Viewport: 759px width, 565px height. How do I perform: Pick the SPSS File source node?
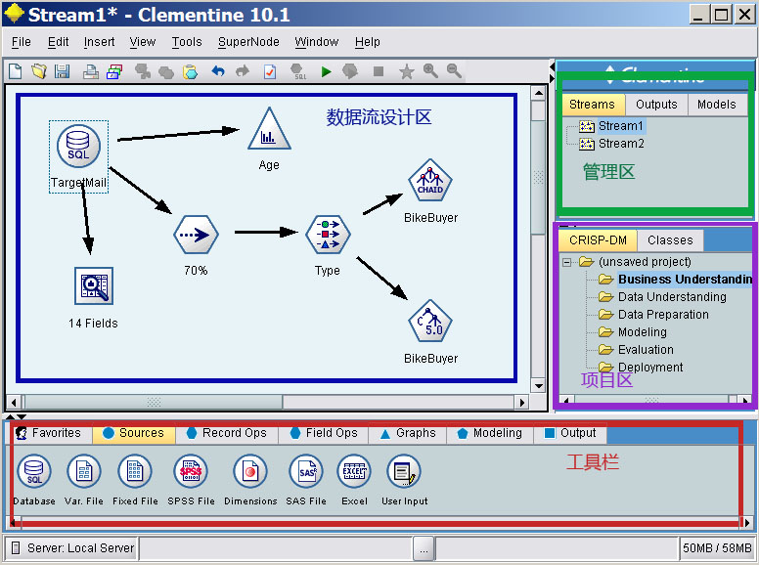click(191, 471)
